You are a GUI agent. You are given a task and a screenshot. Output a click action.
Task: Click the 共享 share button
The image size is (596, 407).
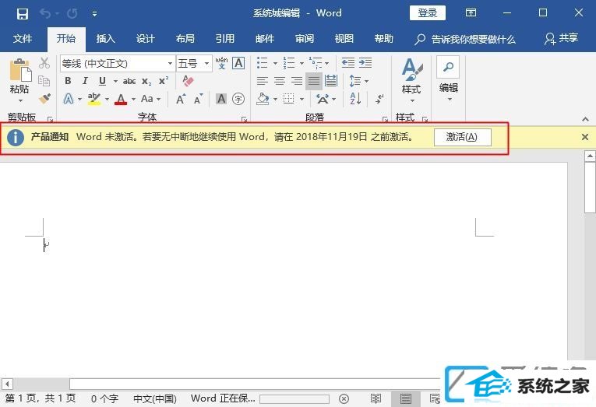point(562,38)
